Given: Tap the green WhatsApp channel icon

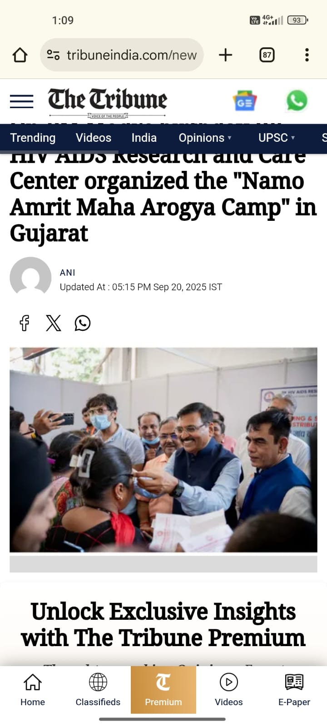Looking at the screenshot, I should pos(297,101).
